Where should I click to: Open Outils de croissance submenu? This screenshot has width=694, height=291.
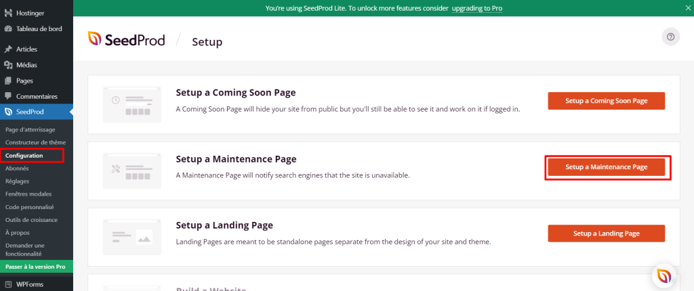tap(31, 220)
